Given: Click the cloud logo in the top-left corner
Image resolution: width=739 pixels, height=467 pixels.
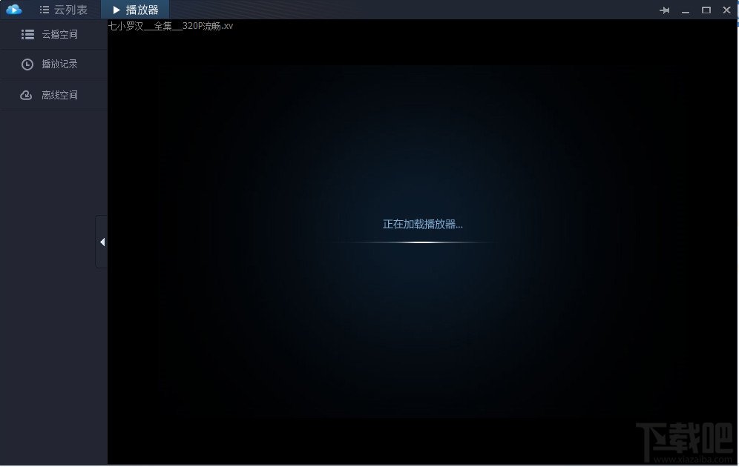Looking at the screenshot, I should [x=13, y=9].
